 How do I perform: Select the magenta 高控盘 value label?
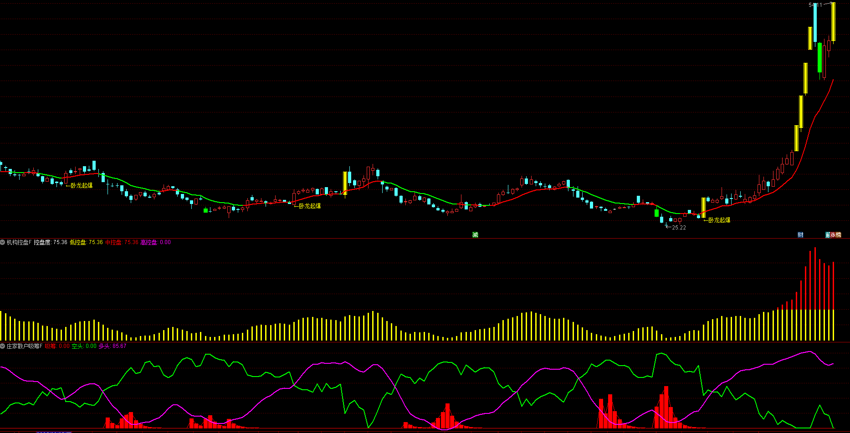(x=155, y=242)
